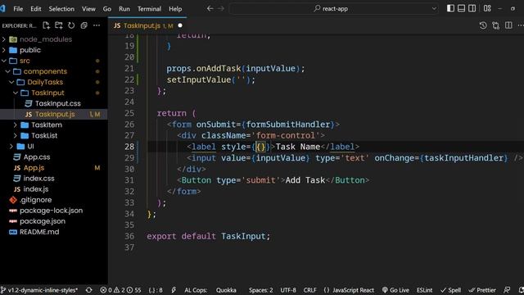Open the feedback icon in status bar
Viewport: 524px width, 295px height.
click(x=507, y=290)
